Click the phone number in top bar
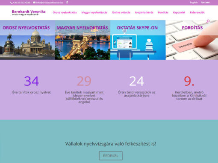The width and height of the screenshot is (218, 163). coord(21,3)
